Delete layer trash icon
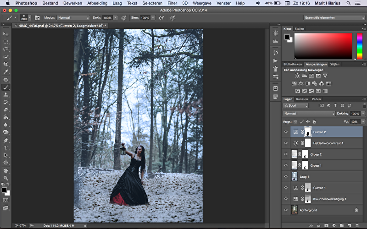This screenshot has width=367, height=229. pyautogui.click(x=357, y=225)
